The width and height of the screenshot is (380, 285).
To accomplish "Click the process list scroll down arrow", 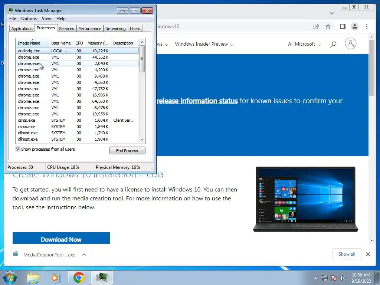I will pos(142,140).
